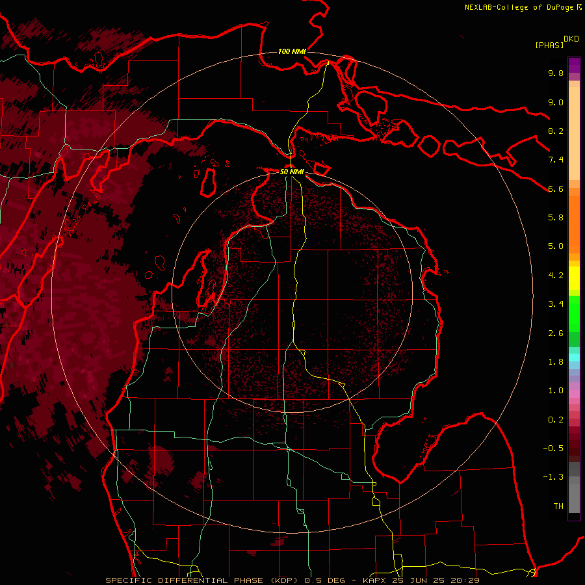Click the bright green color bar segment
The height and width of the screenshot is (585, 585).
574,313
